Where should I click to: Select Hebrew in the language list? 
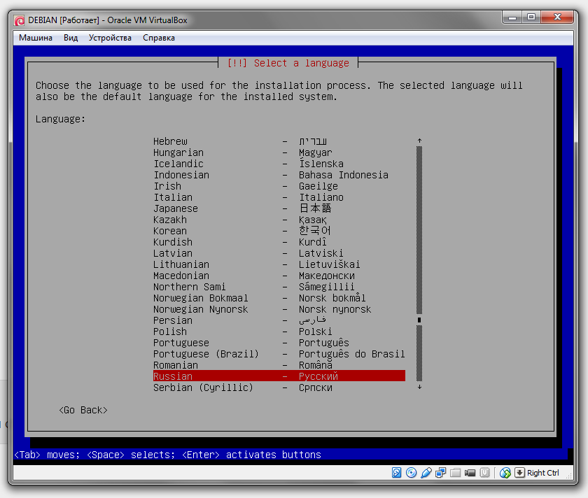(279, 141)
